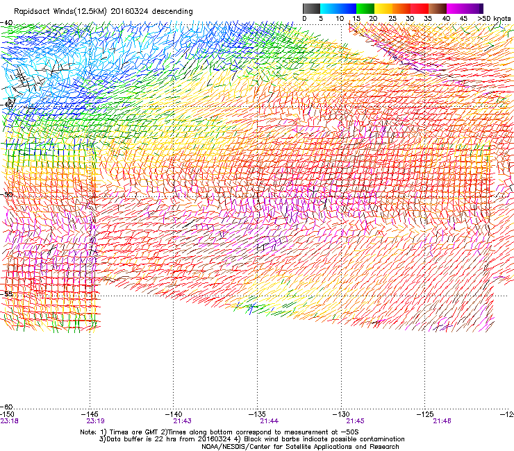The height and width of the screenshot is (451, 514).
Task: Click the '-50' latitude axis label
Action: pyautogui.click(x=6, y=194)
